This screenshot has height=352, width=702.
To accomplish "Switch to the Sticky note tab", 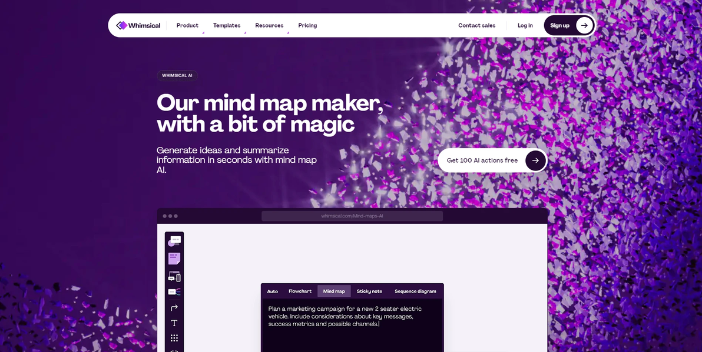I will [x=369, y=291].
